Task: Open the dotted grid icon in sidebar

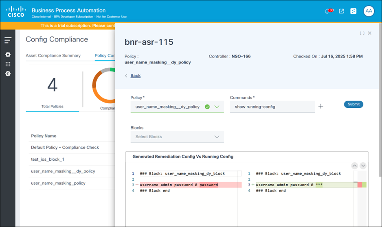Action: point(8,64)
